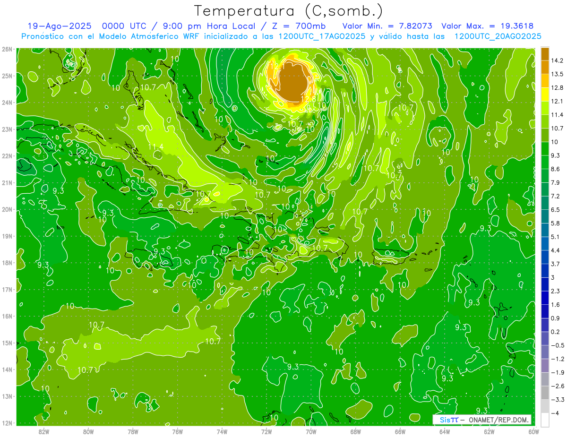Click the 72W longitude axis label
Image resolution: width=567 pixels, height=438 pixels.
266,431
